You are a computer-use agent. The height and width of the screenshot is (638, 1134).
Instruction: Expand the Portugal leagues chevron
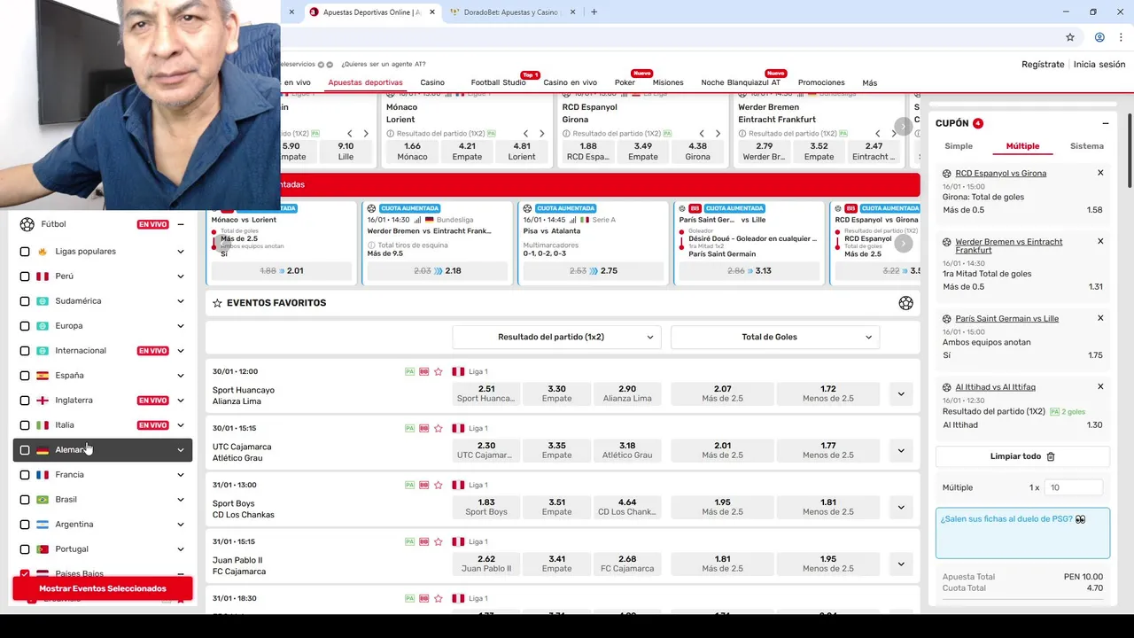181,549
